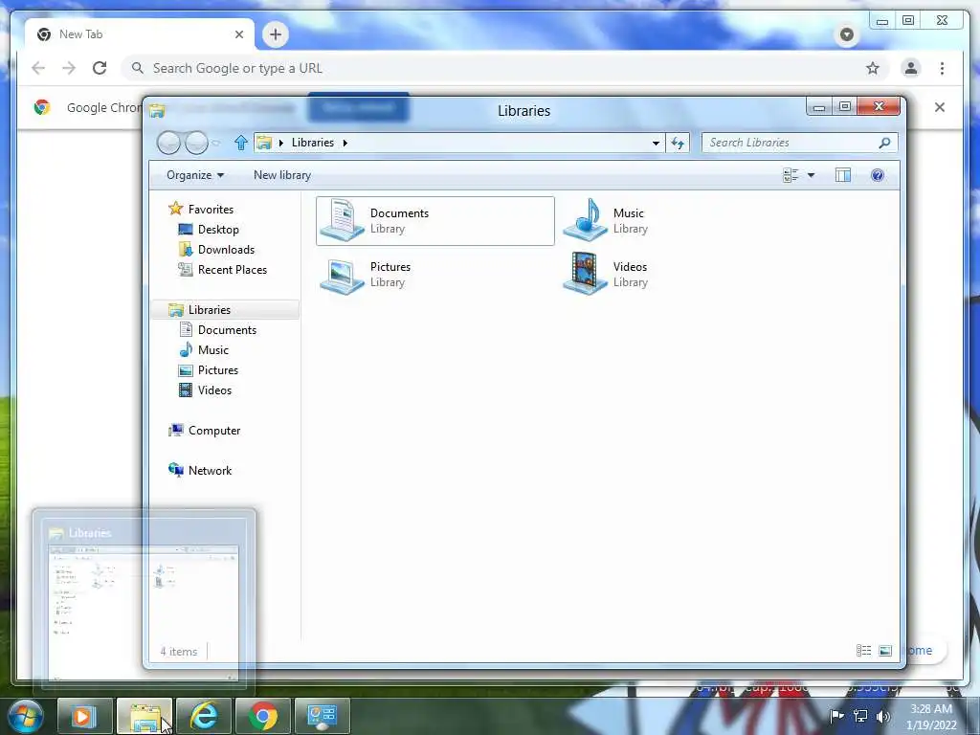Image resolution: width=980 pixels, height=735 pixels.
Task: Expand the address bar history dropdown
Action: click(x=656, y=144)
